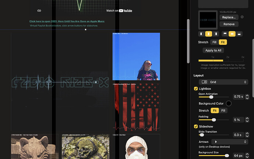
Task: Align image to the right edge
Action: pyautogui.click(x=216, y=34)
